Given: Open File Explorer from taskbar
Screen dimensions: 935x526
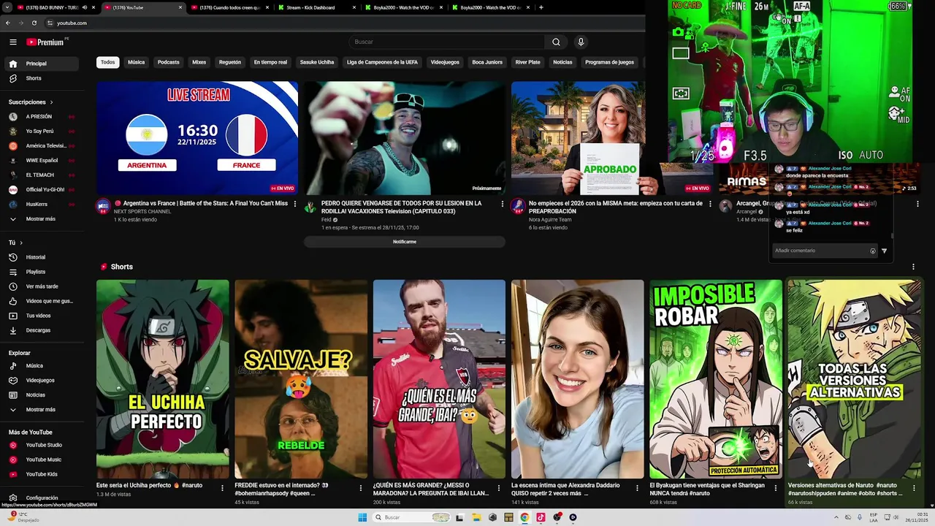Looking at the screenshot, I should click(x=476, y=517).
